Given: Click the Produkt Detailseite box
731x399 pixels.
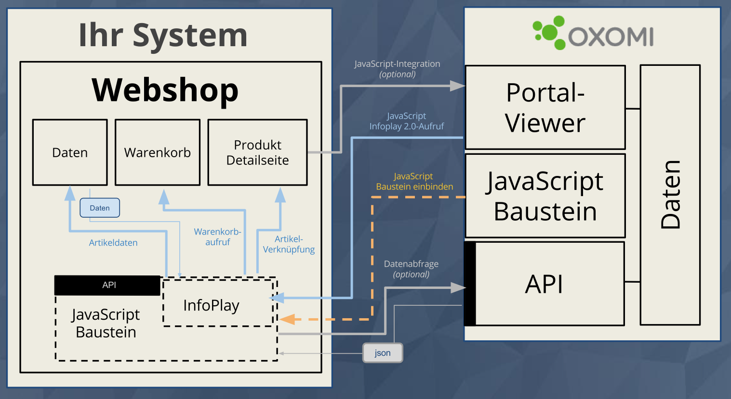Looking at the screenshot, I should (257, 152).
